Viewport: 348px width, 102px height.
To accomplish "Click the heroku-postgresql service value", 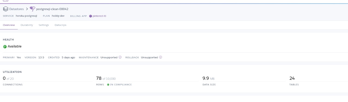I will (x=26, y=16).
